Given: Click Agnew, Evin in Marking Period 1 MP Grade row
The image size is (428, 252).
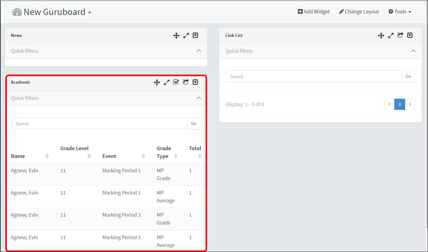Looking at the screenshot, I should (x=24, y=170).
